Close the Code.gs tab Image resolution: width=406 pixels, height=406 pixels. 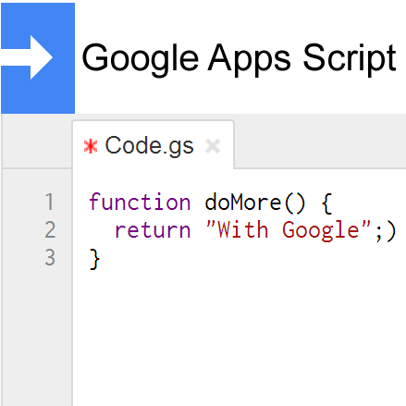(213, 146)
